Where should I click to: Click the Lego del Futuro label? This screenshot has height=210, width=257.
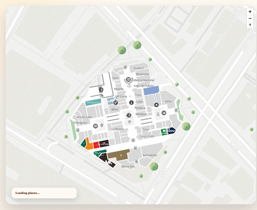click(x=144, y=86)
